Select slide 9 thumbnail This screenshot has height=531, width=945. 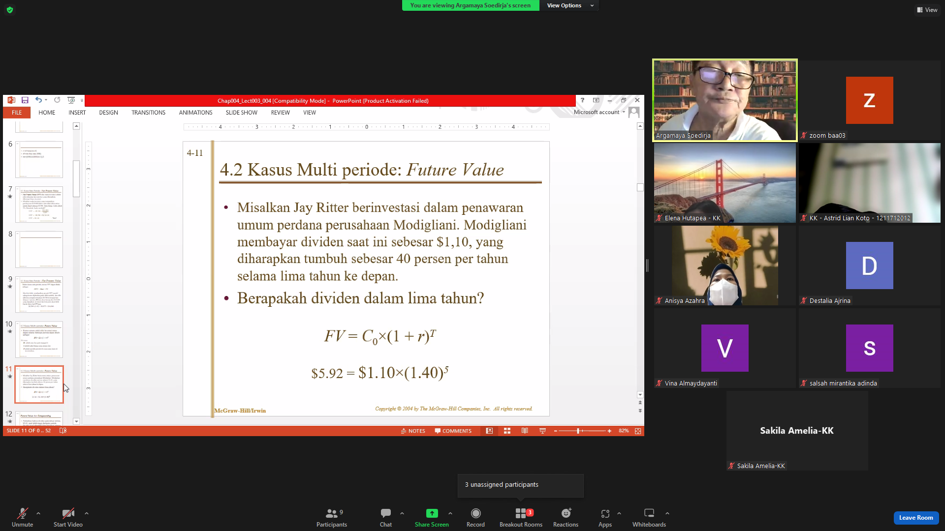point(39,295)
